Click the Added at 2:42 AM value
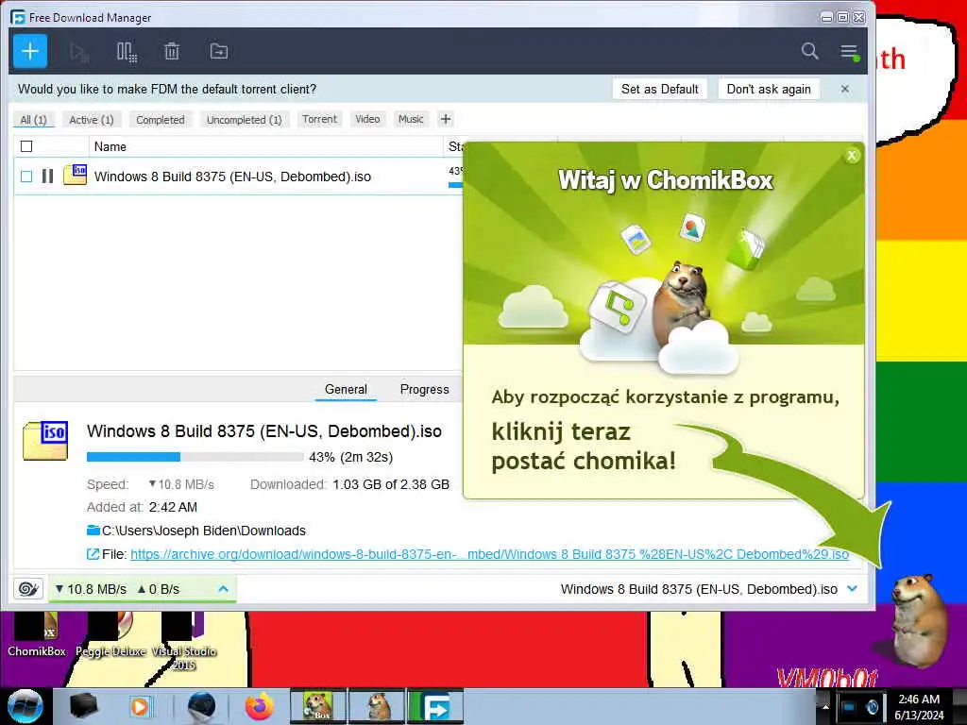This screenshot has height=725, width=967. coord(174,507)
